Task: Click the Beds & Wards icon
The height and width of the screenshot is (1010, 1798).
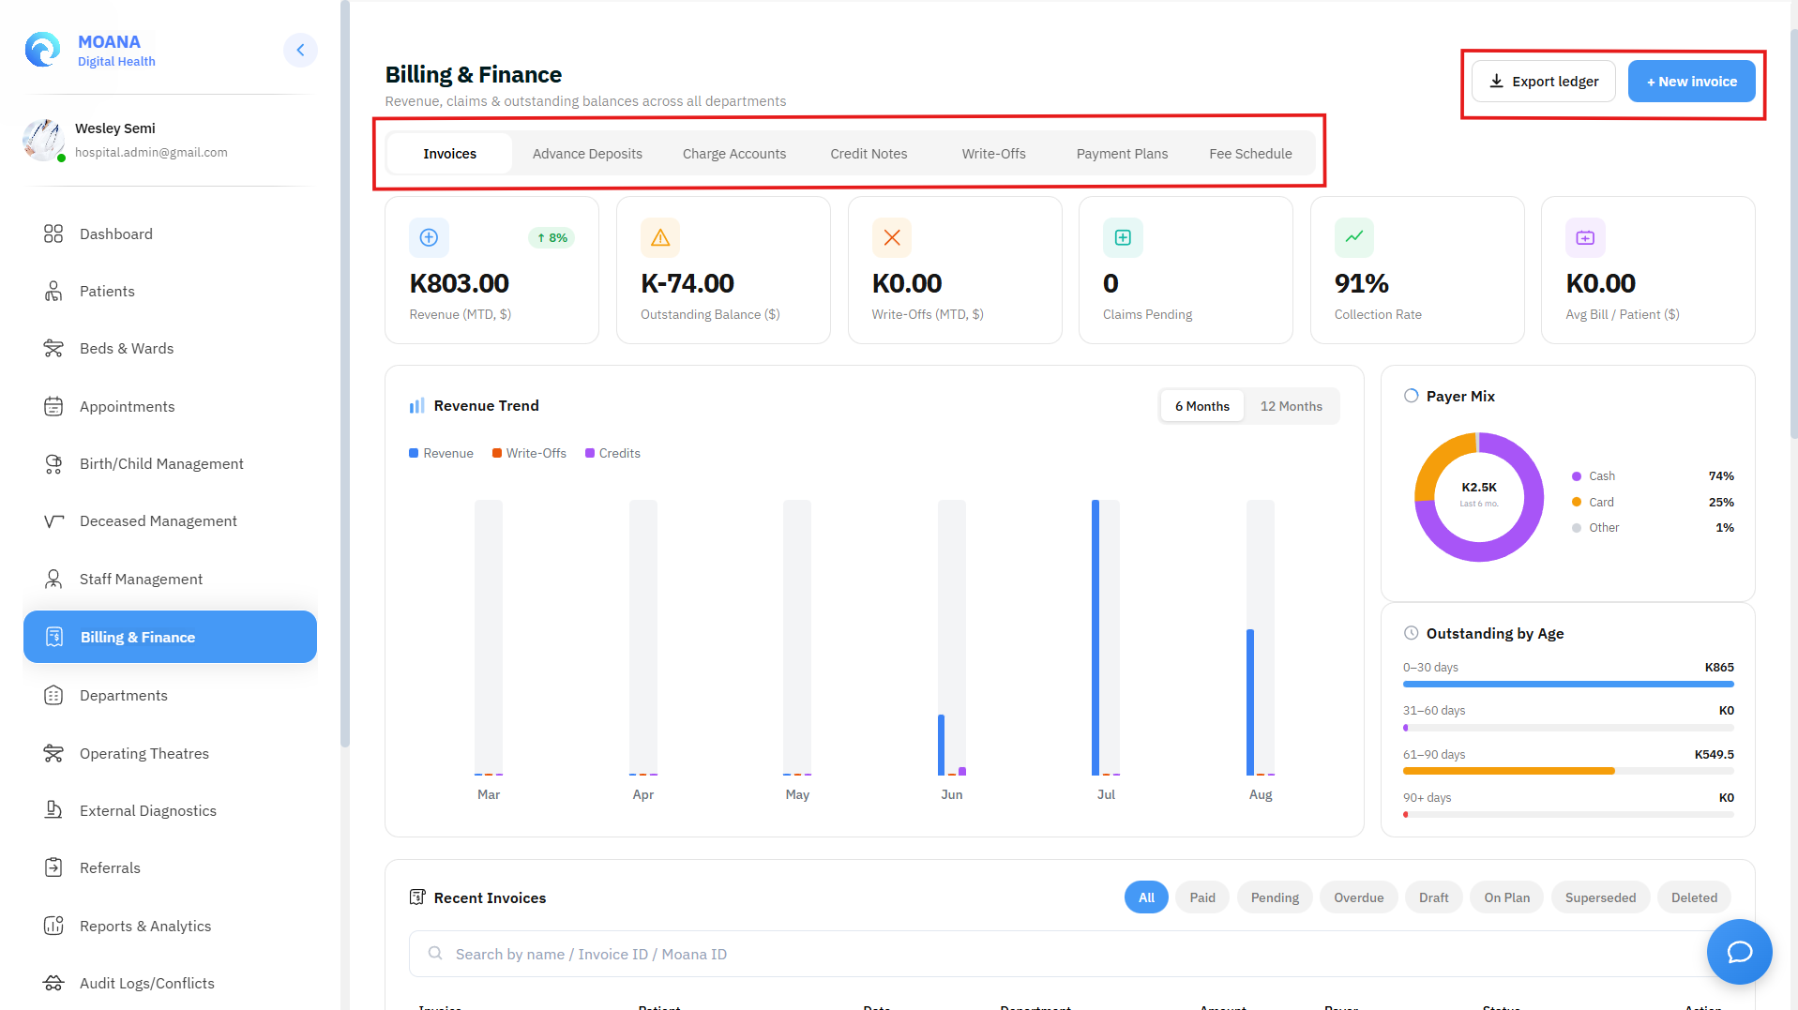Action: pos(53,348)
